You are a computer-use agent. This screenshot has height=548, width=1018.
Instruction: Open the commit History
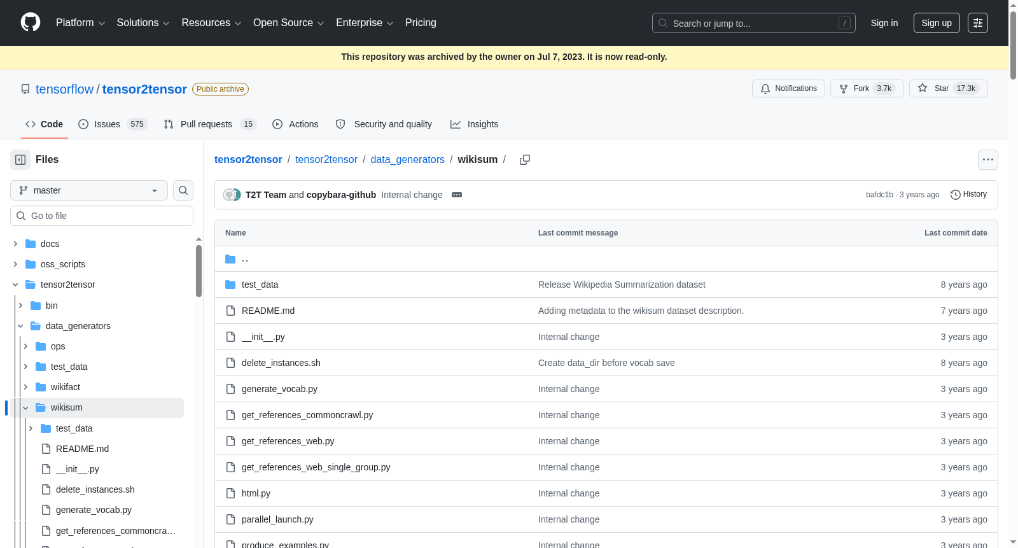point(968,195)
